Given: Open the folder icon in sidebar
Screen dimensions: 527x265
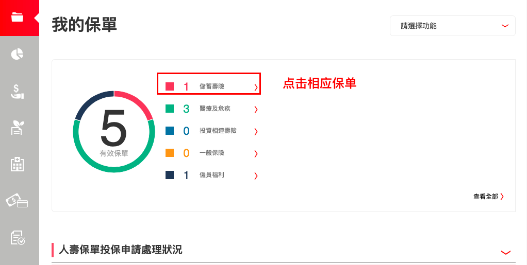Looking at the screenshot, I should [17, 17].
